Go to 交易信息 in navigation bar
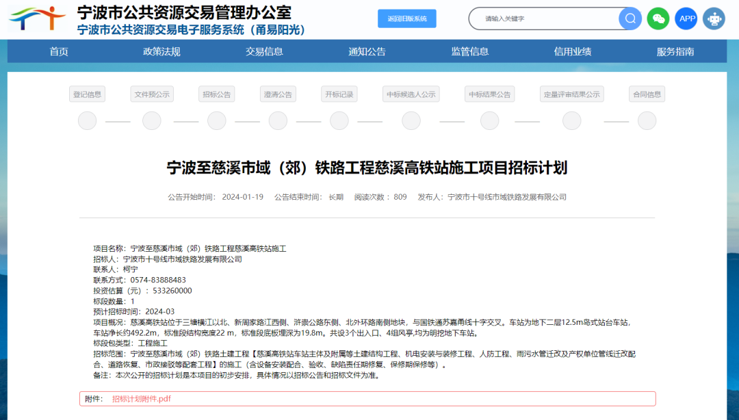The image size is (739, 420). (264, 51)
